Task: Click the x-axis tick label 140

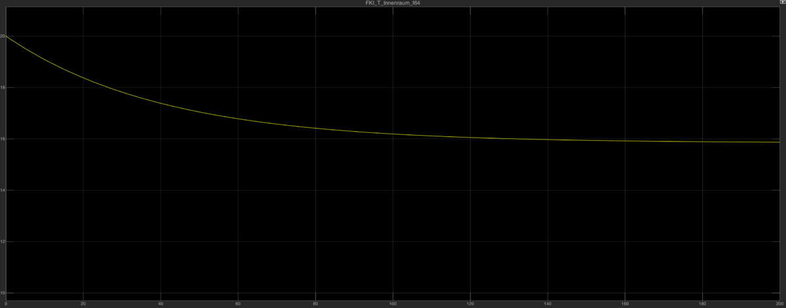Action: (547, 303)
